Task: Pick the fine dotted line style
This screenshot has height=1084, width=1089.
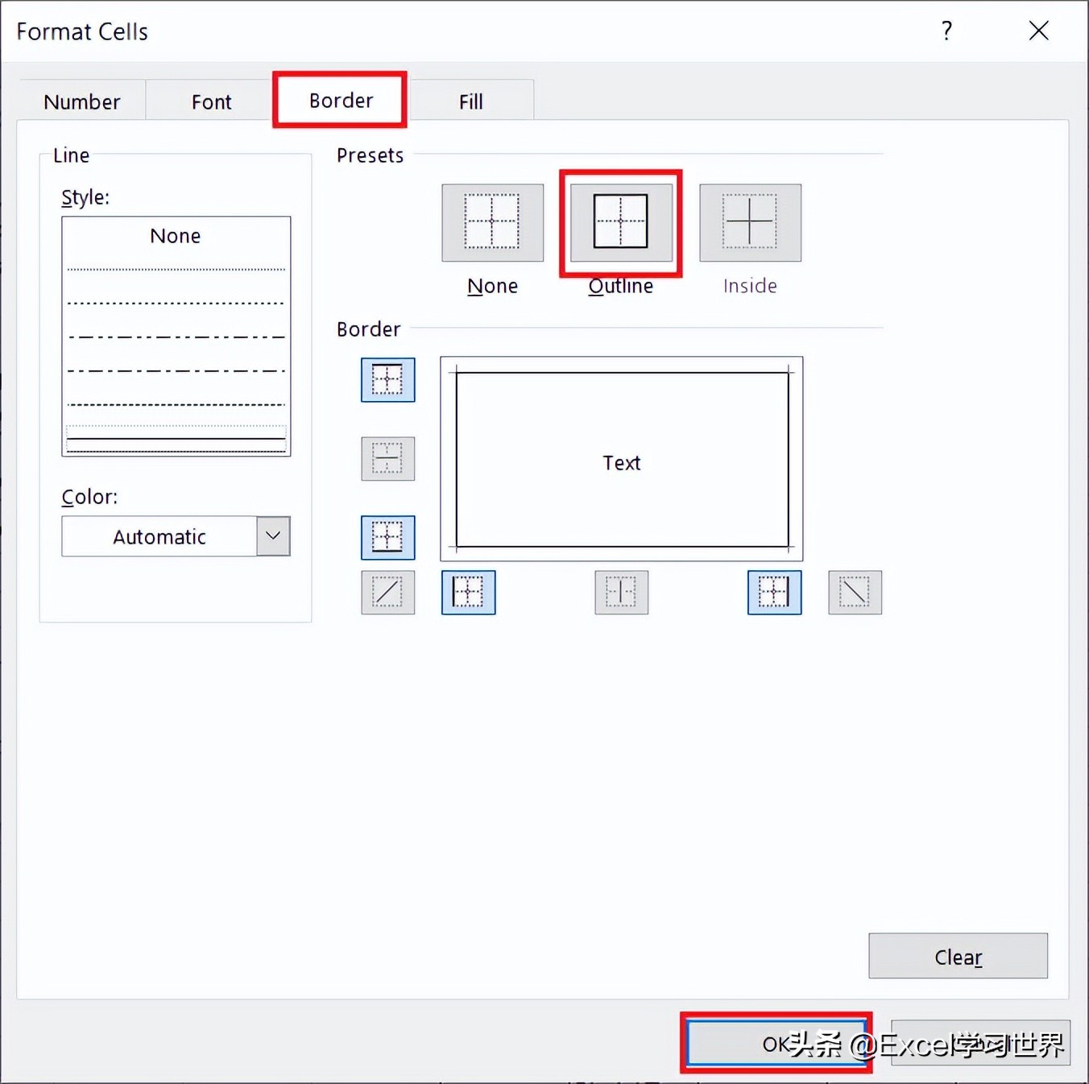Action: [176, 269]
